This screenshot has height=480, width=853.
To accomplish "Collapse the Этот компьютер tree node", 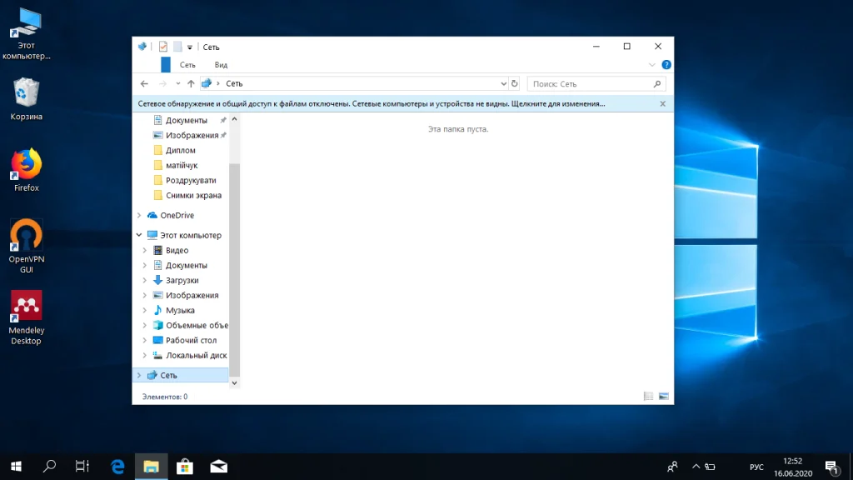I will point(139,235).
